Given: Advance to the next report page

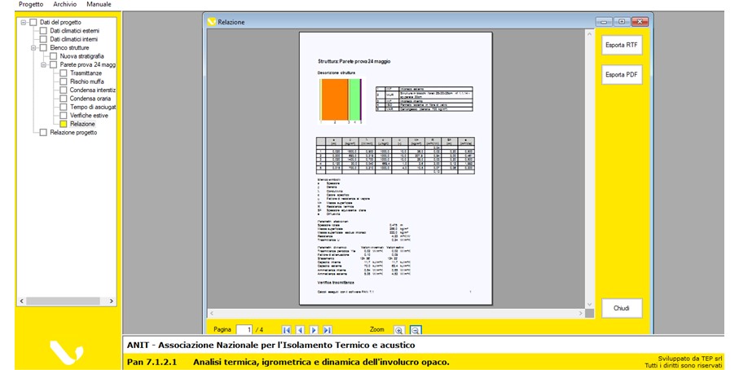Looking at the screenshot, I should [314, 330].
